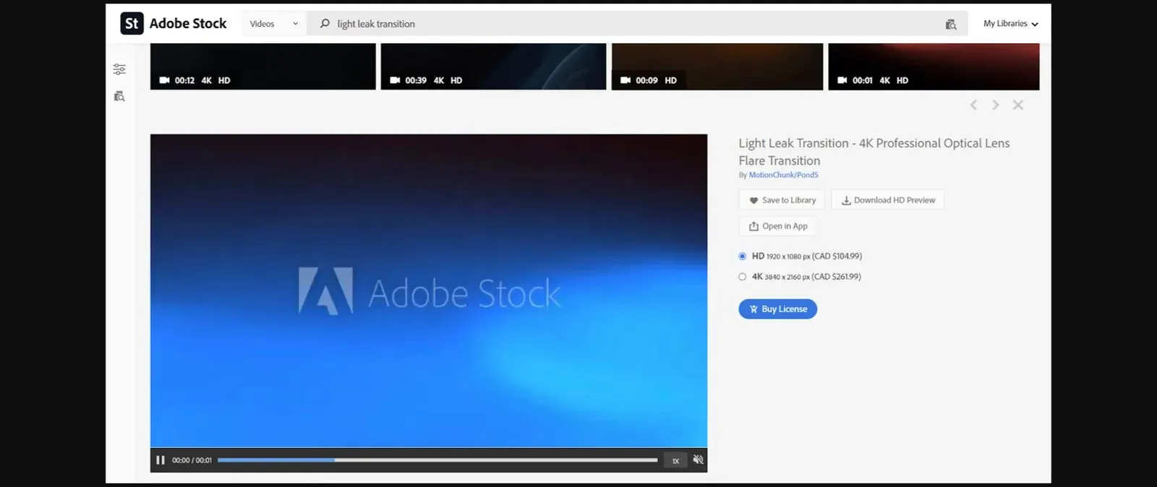This screenshot has width=1157, height=487.
Task: Change playback speed with 1X button
Action: pos(675,461)
